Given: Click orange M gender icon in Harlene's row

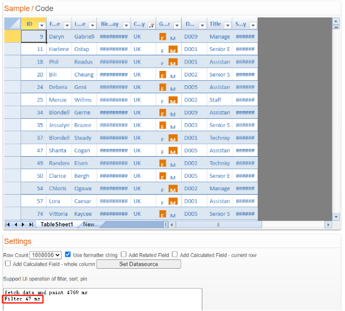Looking at the screenshot, I should 173,49.
